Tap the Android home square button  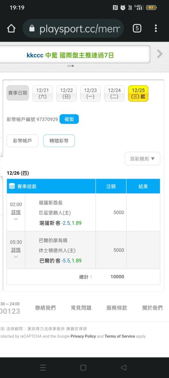point(83,367)
